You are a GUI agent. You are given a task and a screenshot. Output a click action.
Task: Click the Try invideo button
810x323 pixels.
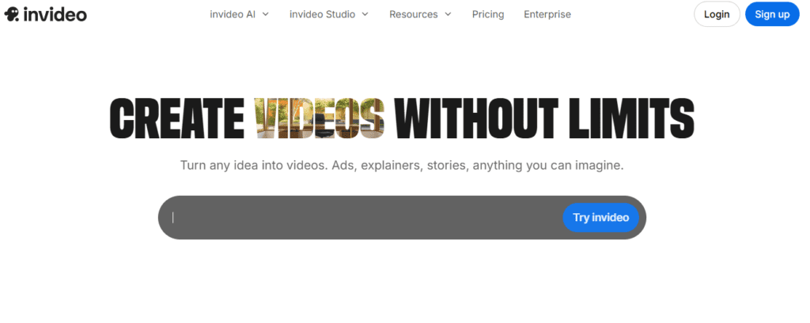tap(601, 217)
